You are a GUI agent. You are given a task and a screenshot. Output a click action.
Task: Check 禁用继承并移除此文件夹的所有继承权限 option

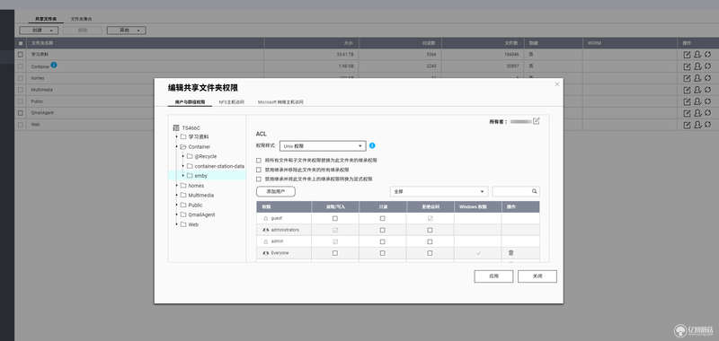click(x=259, y=170)
